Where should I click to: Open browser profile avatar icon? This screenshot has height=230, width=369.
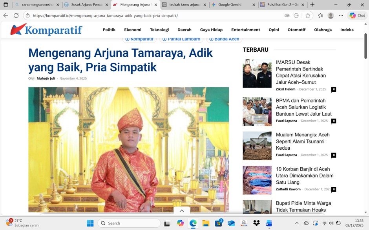pos(331,16)
